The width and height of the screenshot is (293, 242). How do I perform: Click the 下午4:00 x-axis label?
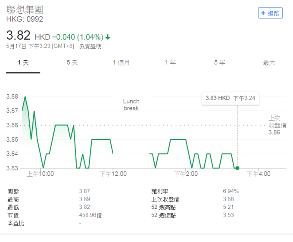click(259, 174)
